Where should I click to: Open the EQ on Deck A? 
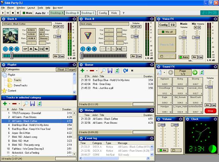click(41, 49)
